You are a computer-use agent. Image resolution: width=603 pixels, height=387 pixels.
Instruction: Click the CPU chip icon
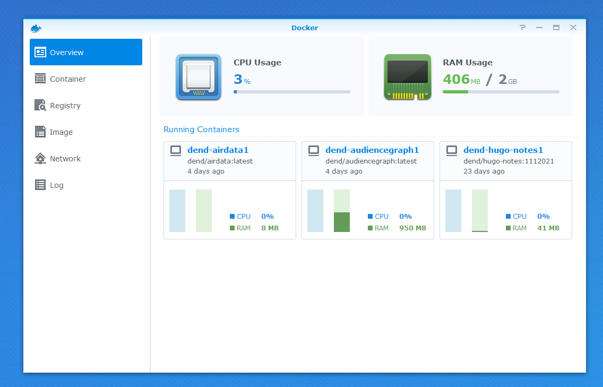coord(199,77)
